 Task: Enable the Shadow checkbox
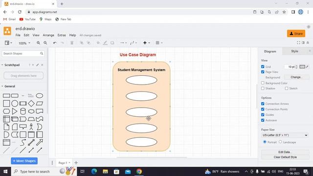tap(263, 88)
